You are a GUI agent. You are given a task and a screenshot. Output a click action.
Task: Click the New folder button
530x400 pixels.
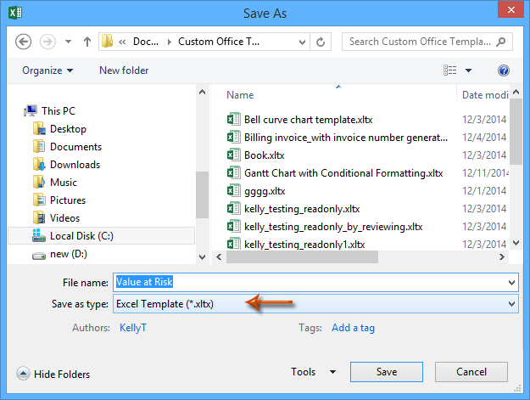pos(124,70)
